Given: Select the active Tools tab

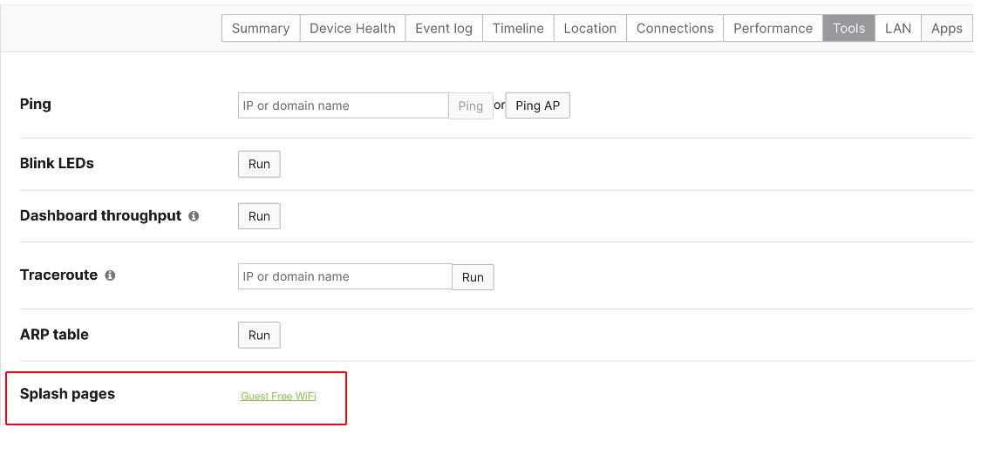Looking at the screenshot, I should tap(848, 28).
